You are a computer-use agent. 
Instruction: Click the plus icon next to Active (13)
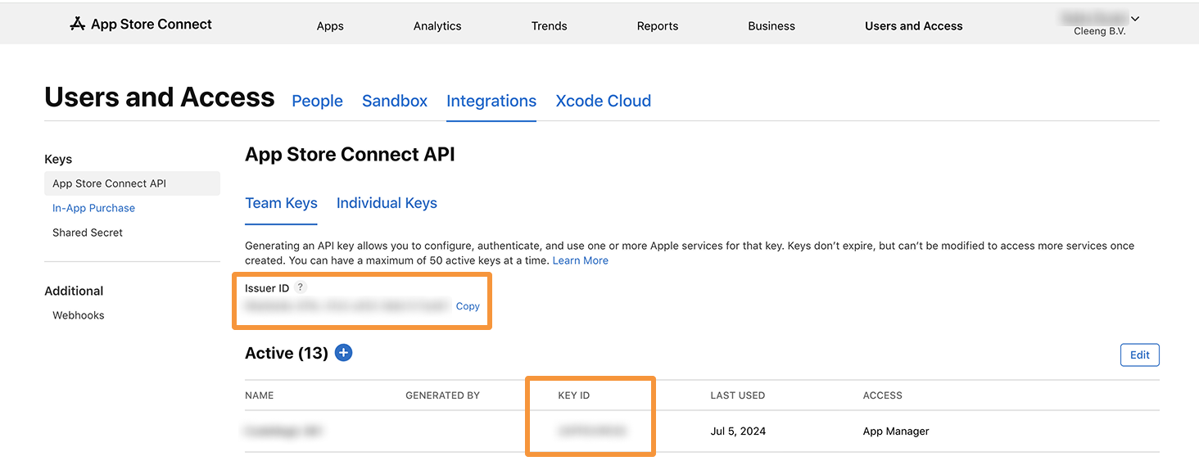click(x=344, y=353)
